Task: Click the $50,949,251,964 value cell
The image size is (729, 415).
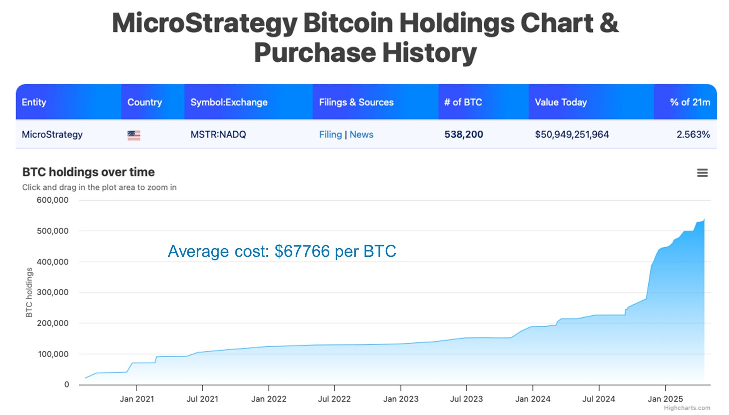Action: [x=572, y=134]
